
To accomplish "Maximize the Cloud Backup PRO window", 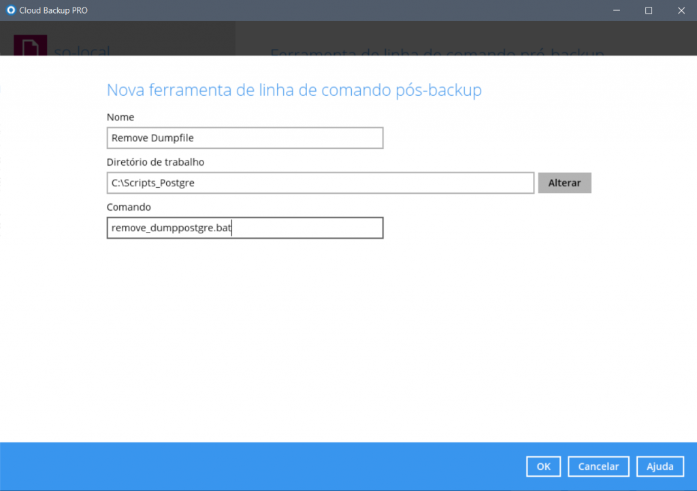I will (x=648, y=10).
